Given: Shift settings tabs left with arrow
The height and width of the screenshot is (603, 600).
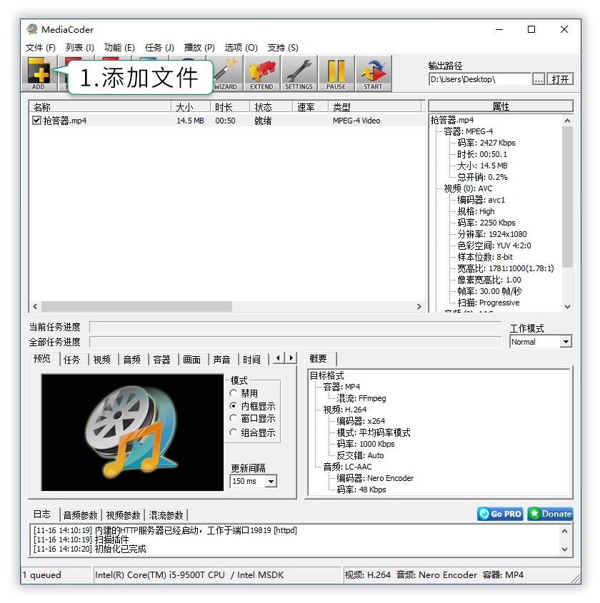Looking at the screenshot, I should tap(278, 358).
